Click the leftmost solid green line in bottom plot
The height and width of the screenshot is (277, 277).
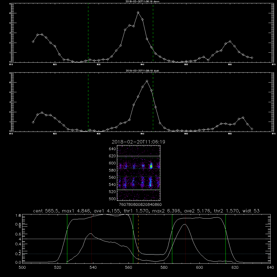(67, 238)
